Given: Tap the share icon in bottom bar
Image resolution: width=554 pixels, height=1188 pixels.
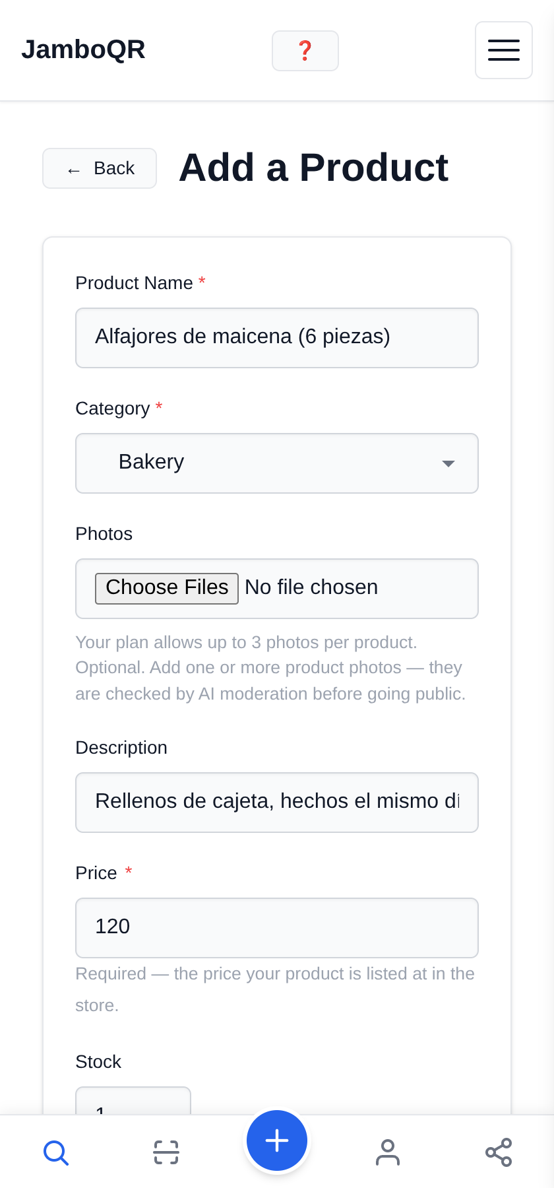Looking at the screenshot, I should [x=499, y=1152].
